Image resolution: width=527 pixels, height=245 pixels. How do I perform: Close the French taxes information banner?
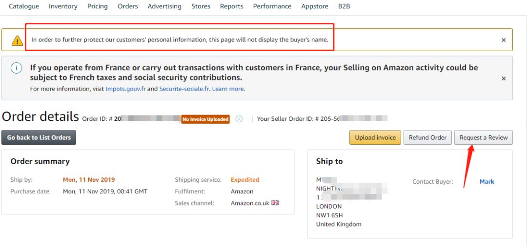[x=504, y=78]
